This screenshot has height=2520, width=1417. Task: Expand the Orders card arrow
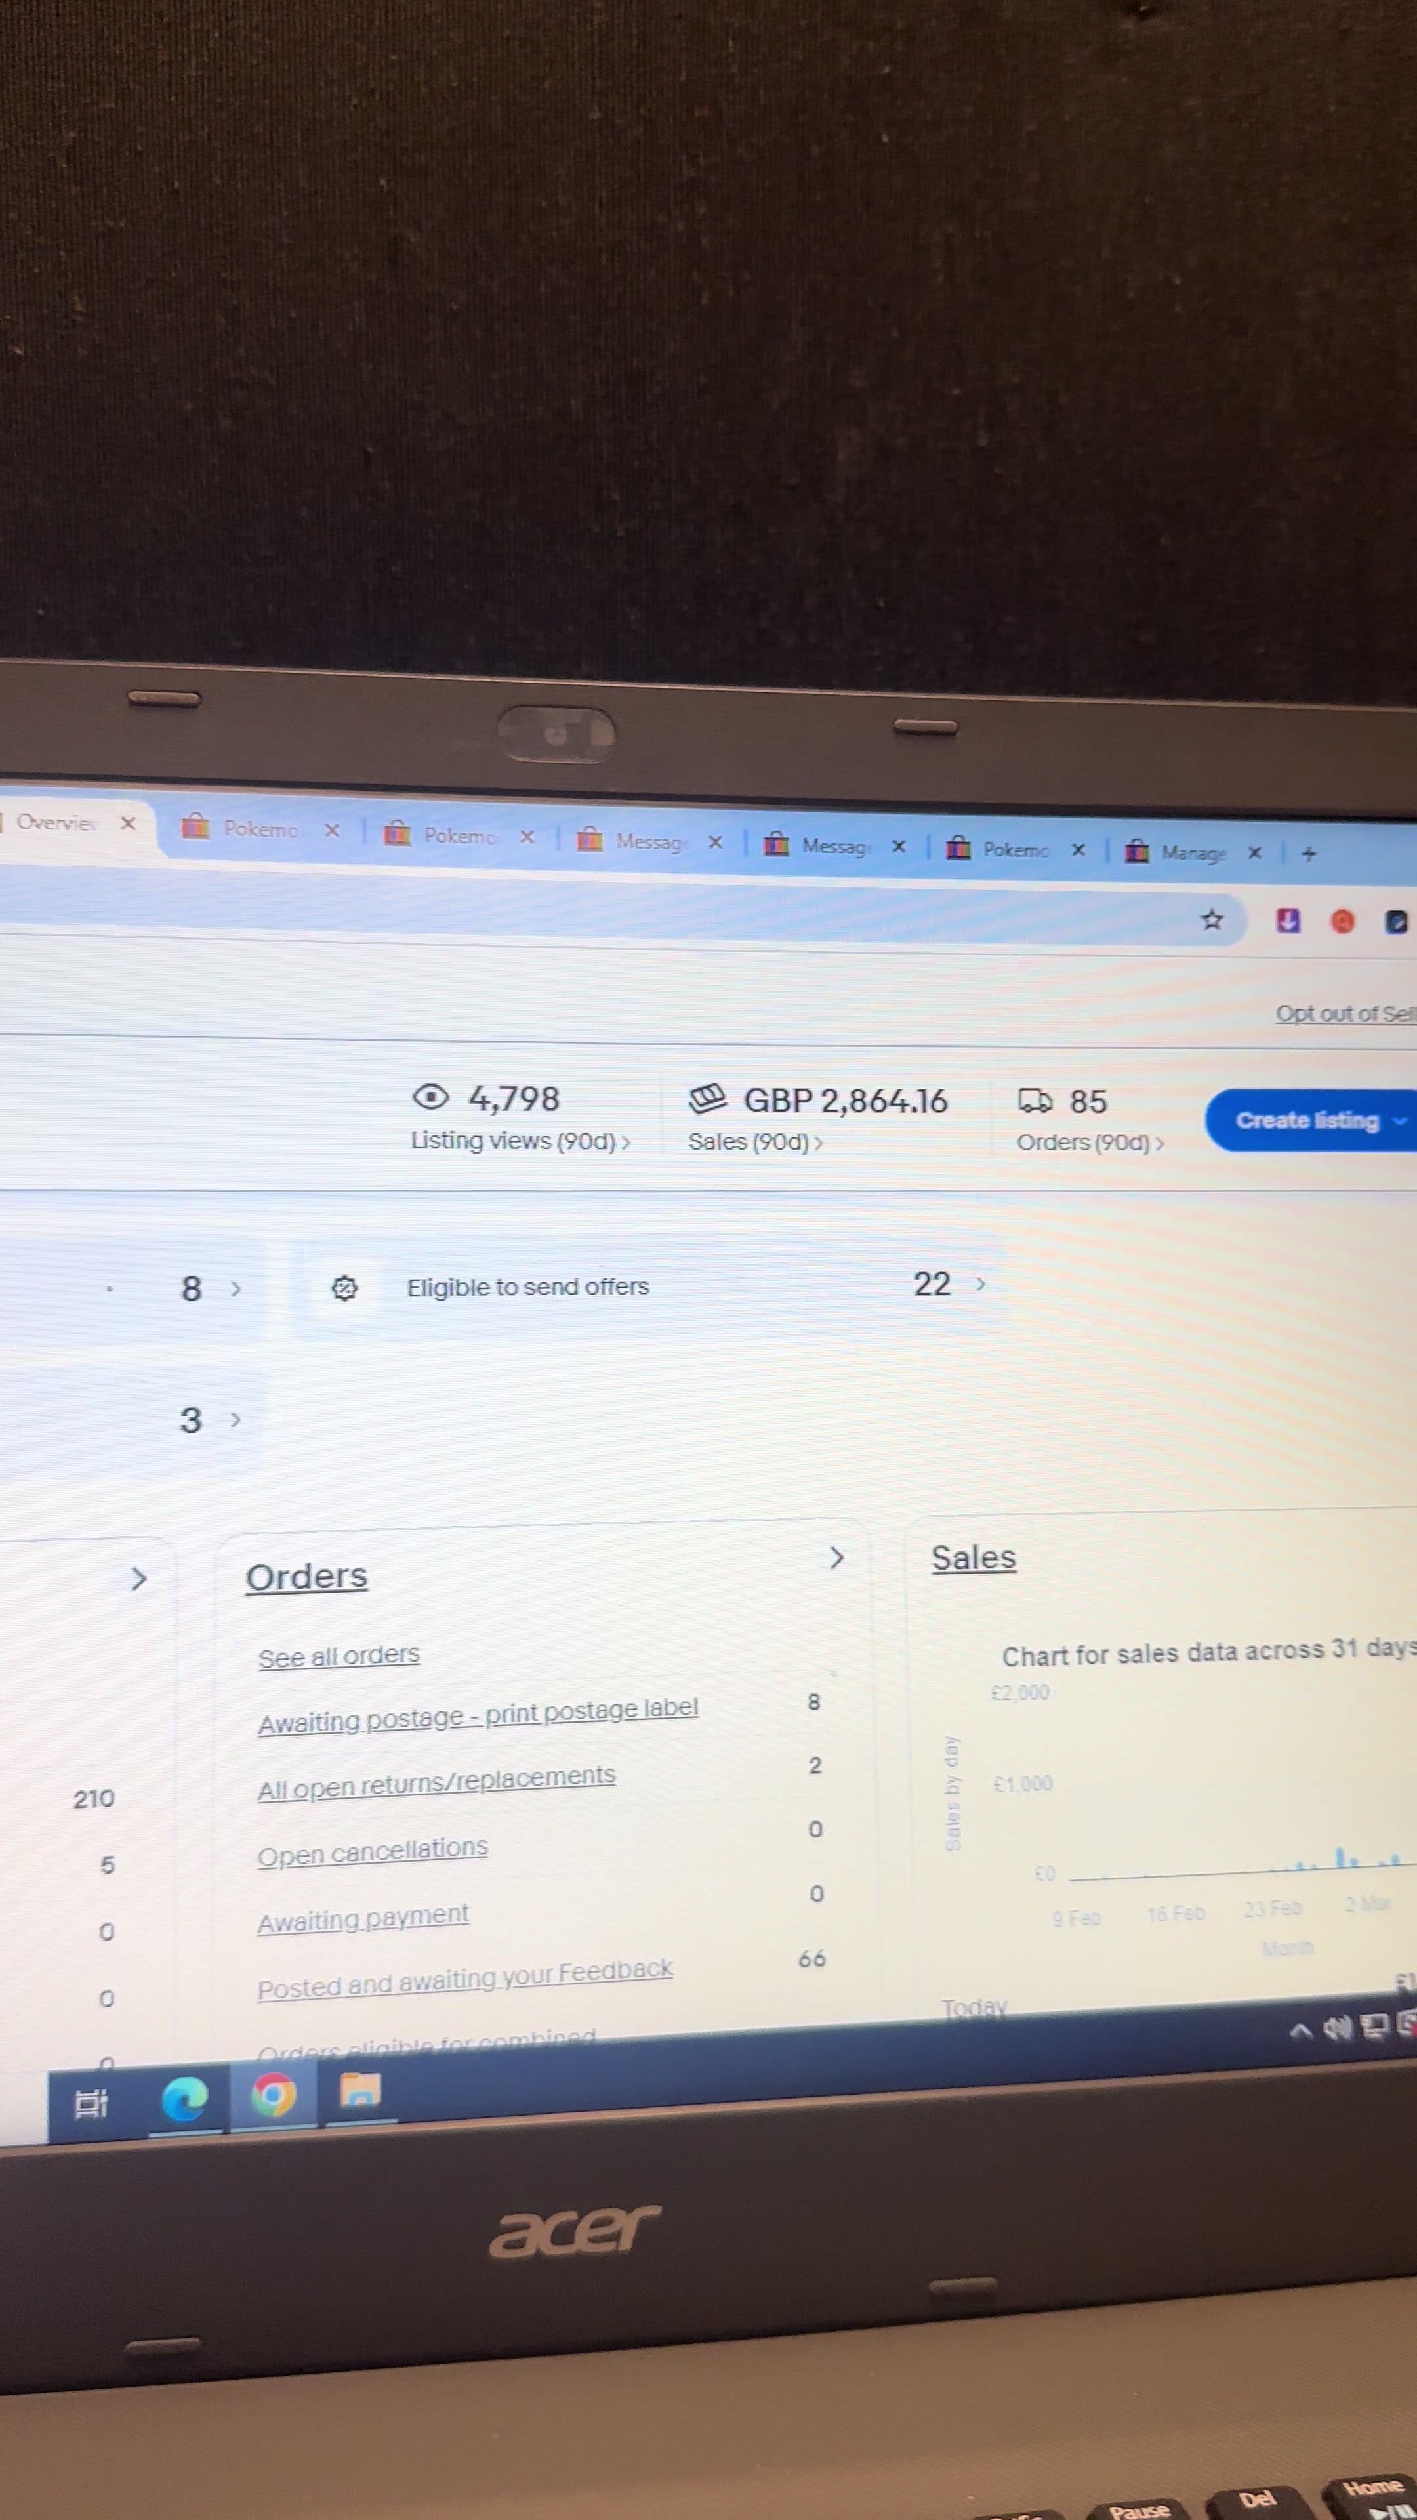point(836,1557)
